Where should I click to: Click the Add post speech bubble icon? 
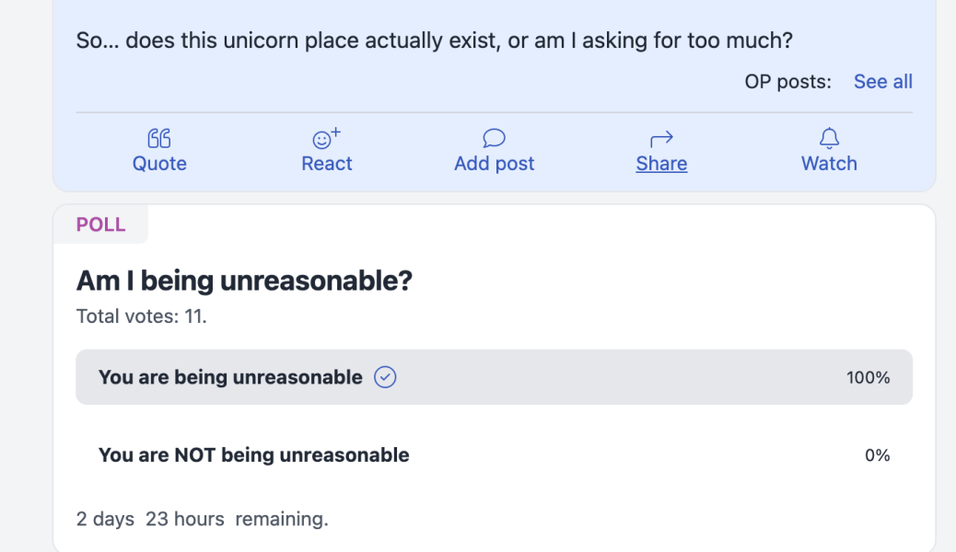(494, 138)
